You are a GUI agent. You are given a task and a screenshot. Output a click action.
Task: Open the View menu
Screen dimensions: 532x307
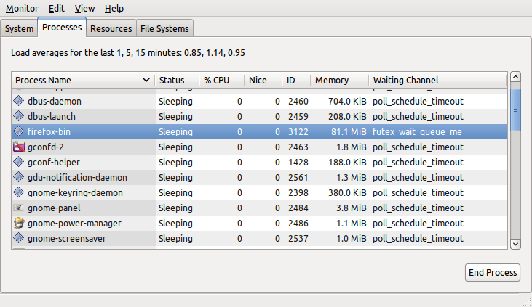[85, 8]
